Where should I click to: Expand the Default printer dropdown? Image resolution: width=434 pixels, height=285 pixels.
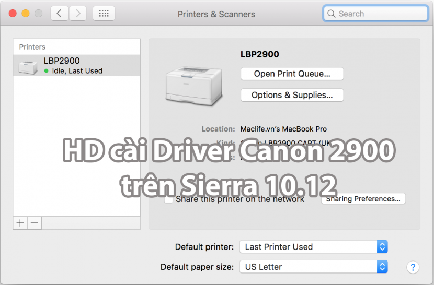(x=382, y=246)
